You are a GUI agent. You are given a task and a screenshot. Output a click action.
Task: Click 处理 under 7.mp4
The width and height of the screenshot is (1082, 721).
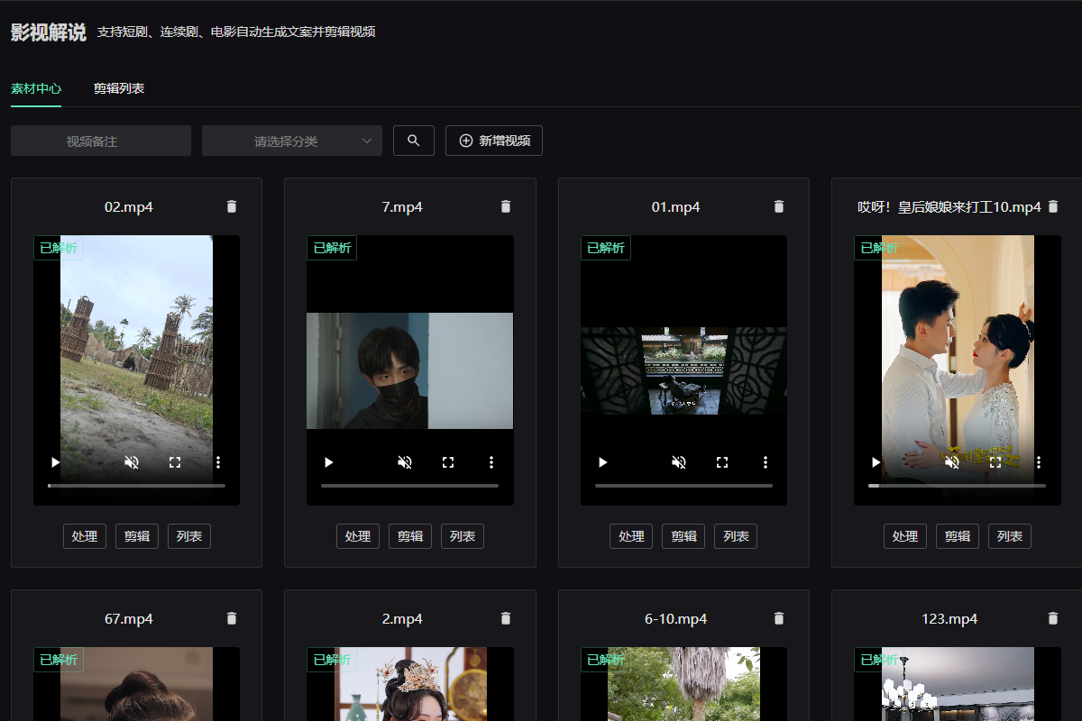pos(358,536)
